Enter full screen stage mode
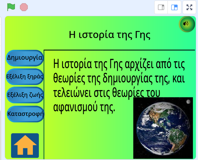The height and width of the screenshot is (160, 198). (x=189, y=7)
